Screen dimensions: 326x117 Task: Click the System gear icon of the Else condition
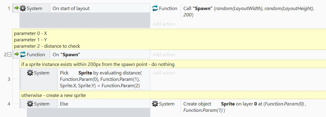30,104
